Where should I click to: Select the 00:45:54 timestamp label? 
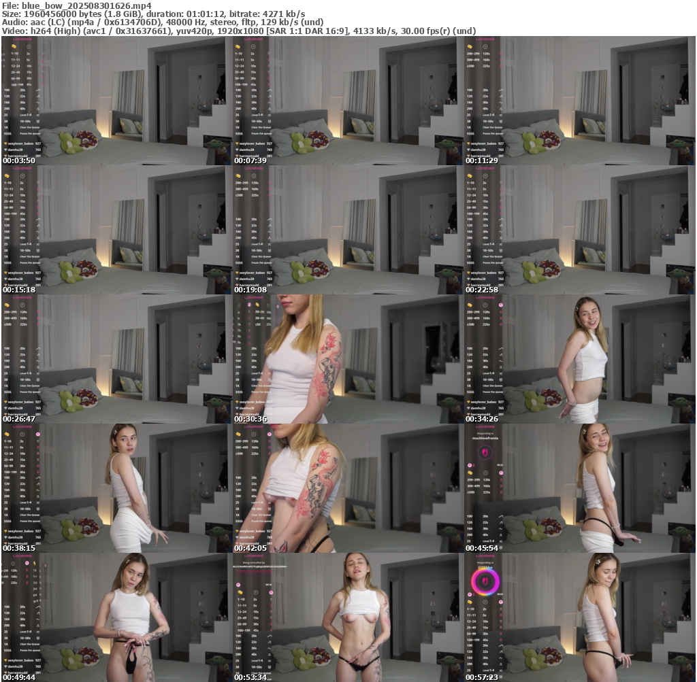tap(483, 548)
